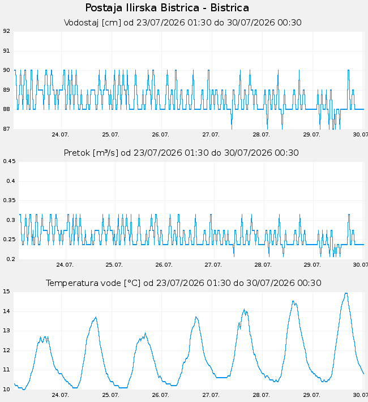Click the 91 value on Vodostaj axis
Viewport: 368px width, 402px height.
point(7,51)
